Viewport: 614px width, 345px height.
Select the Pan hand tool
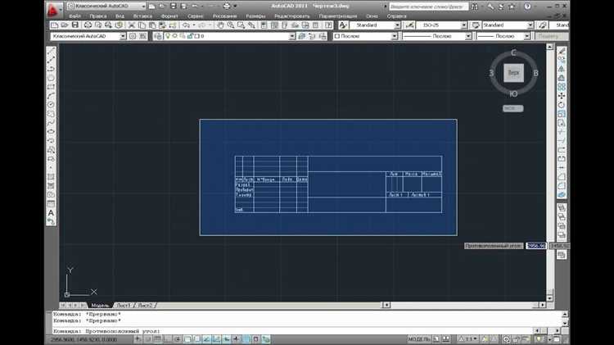220,25
